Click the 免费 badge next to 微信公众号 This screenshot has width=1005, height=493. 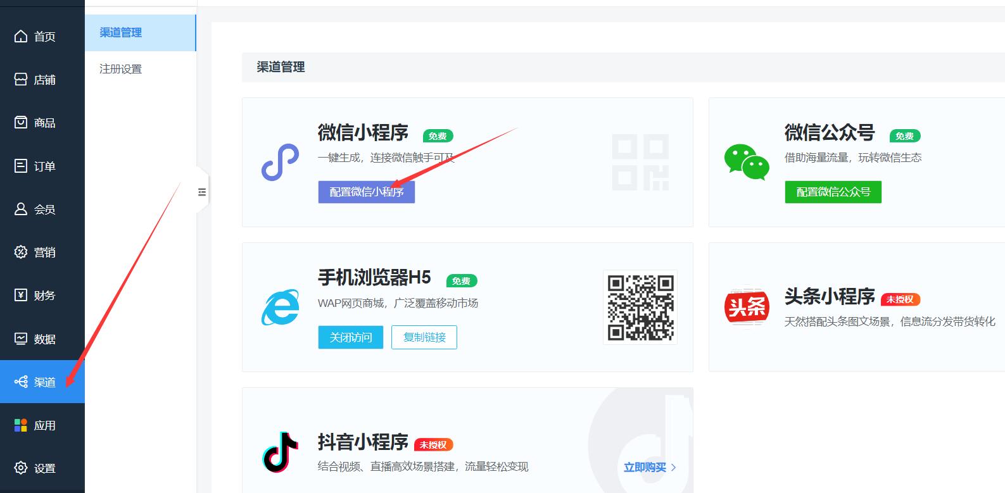point(904,136)
